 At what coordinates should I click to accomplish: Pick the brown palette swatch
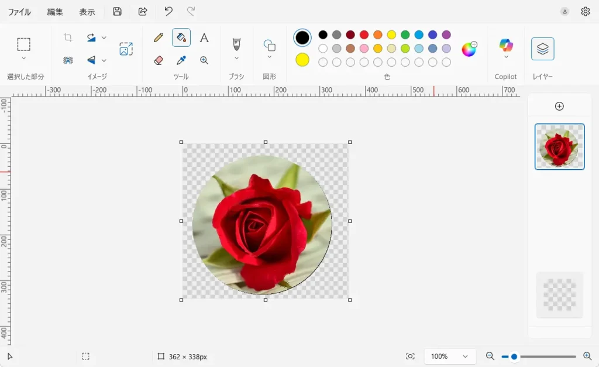click(350, 49)
